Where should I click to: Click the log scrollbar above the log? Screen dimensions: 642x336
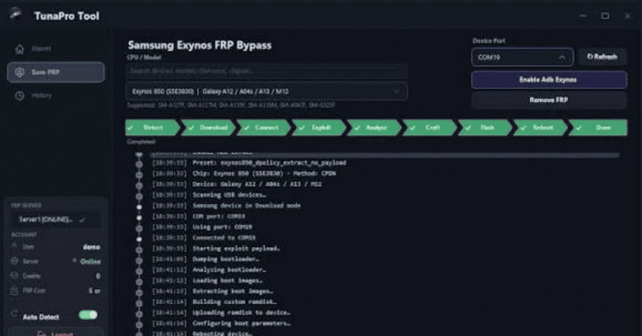(x=384, y=155)
